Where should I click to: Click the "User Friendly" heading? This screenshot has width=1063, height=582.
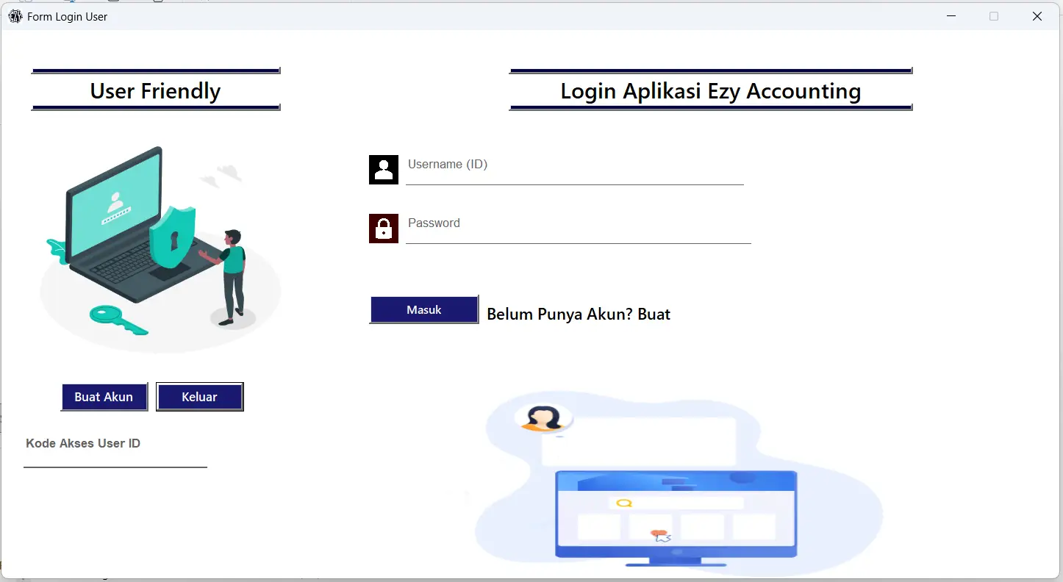(155, 90)
